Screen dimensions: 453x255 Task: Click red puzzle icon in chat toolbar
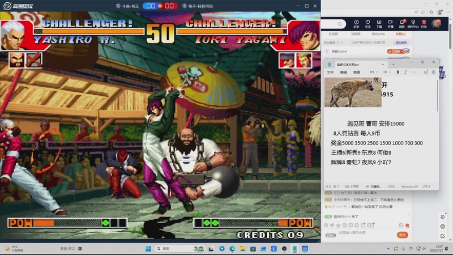407,225
